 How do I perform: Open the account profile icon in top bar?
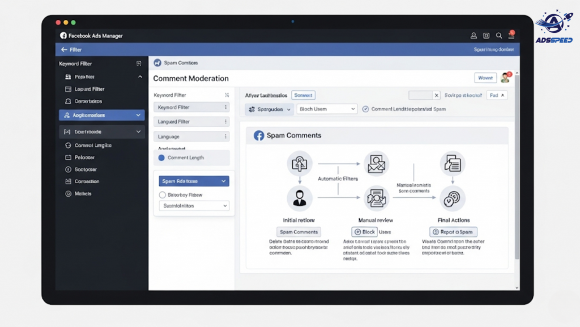point(474,36)
